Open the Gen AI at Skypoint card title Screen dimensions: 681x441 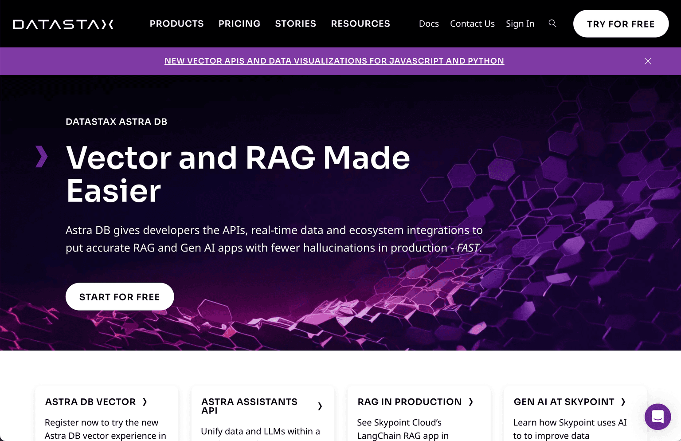(564, 402)
